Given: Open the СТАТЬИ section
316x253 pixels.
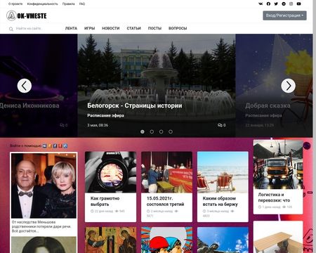Looking at the screenshot, I should pos(133,28).
